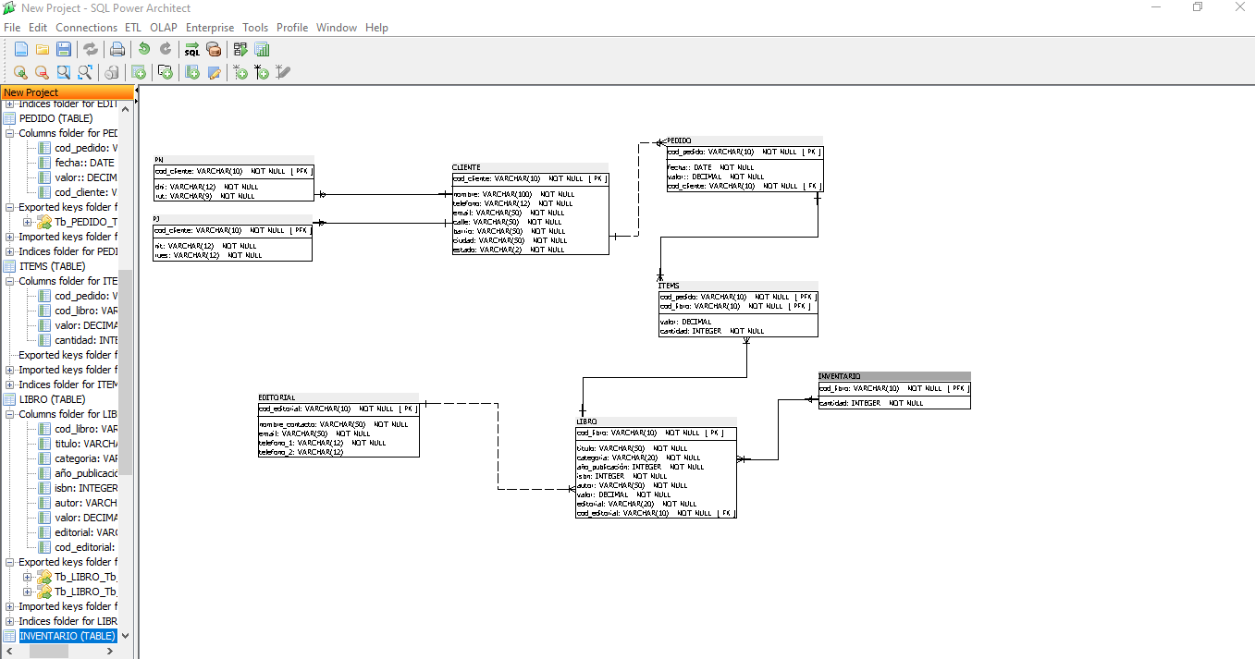Viewport: 1255px width, 659px height.
Task: Open the Help menu
Action: coord(376,28)
